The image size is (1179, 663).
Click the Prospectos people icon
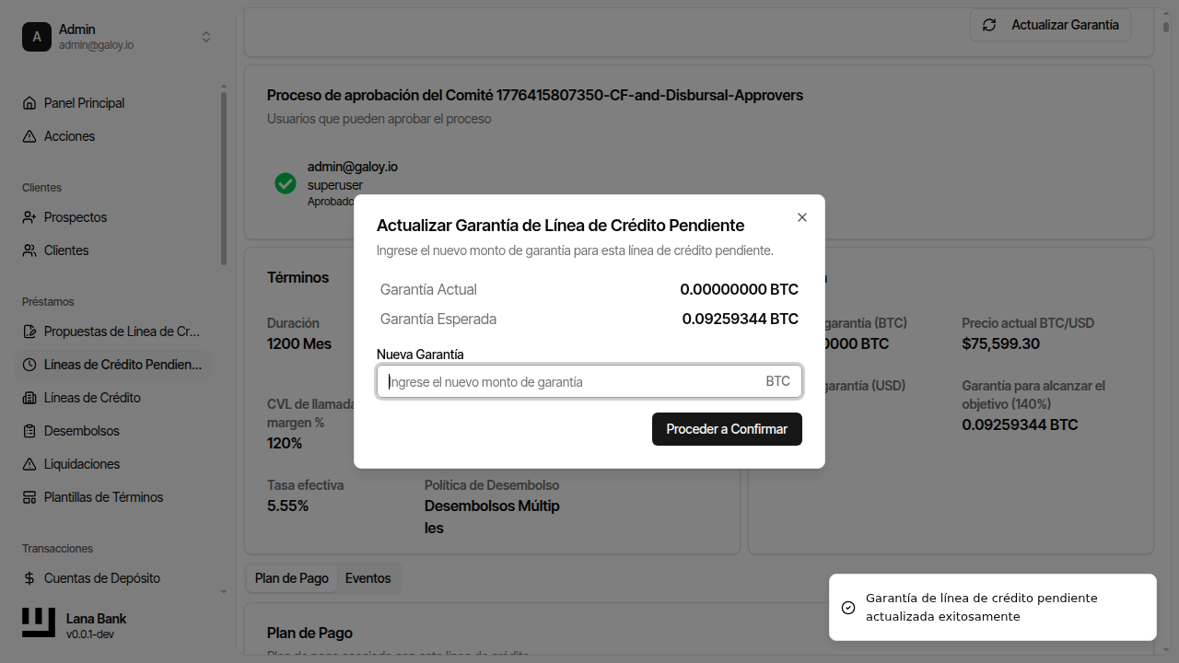30,216
